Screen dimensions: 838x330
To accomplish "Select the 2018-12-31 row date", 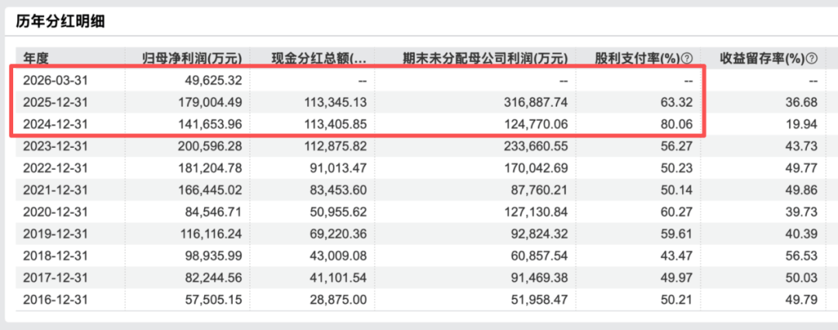I will pyautogui.click(x=56, y=256).
